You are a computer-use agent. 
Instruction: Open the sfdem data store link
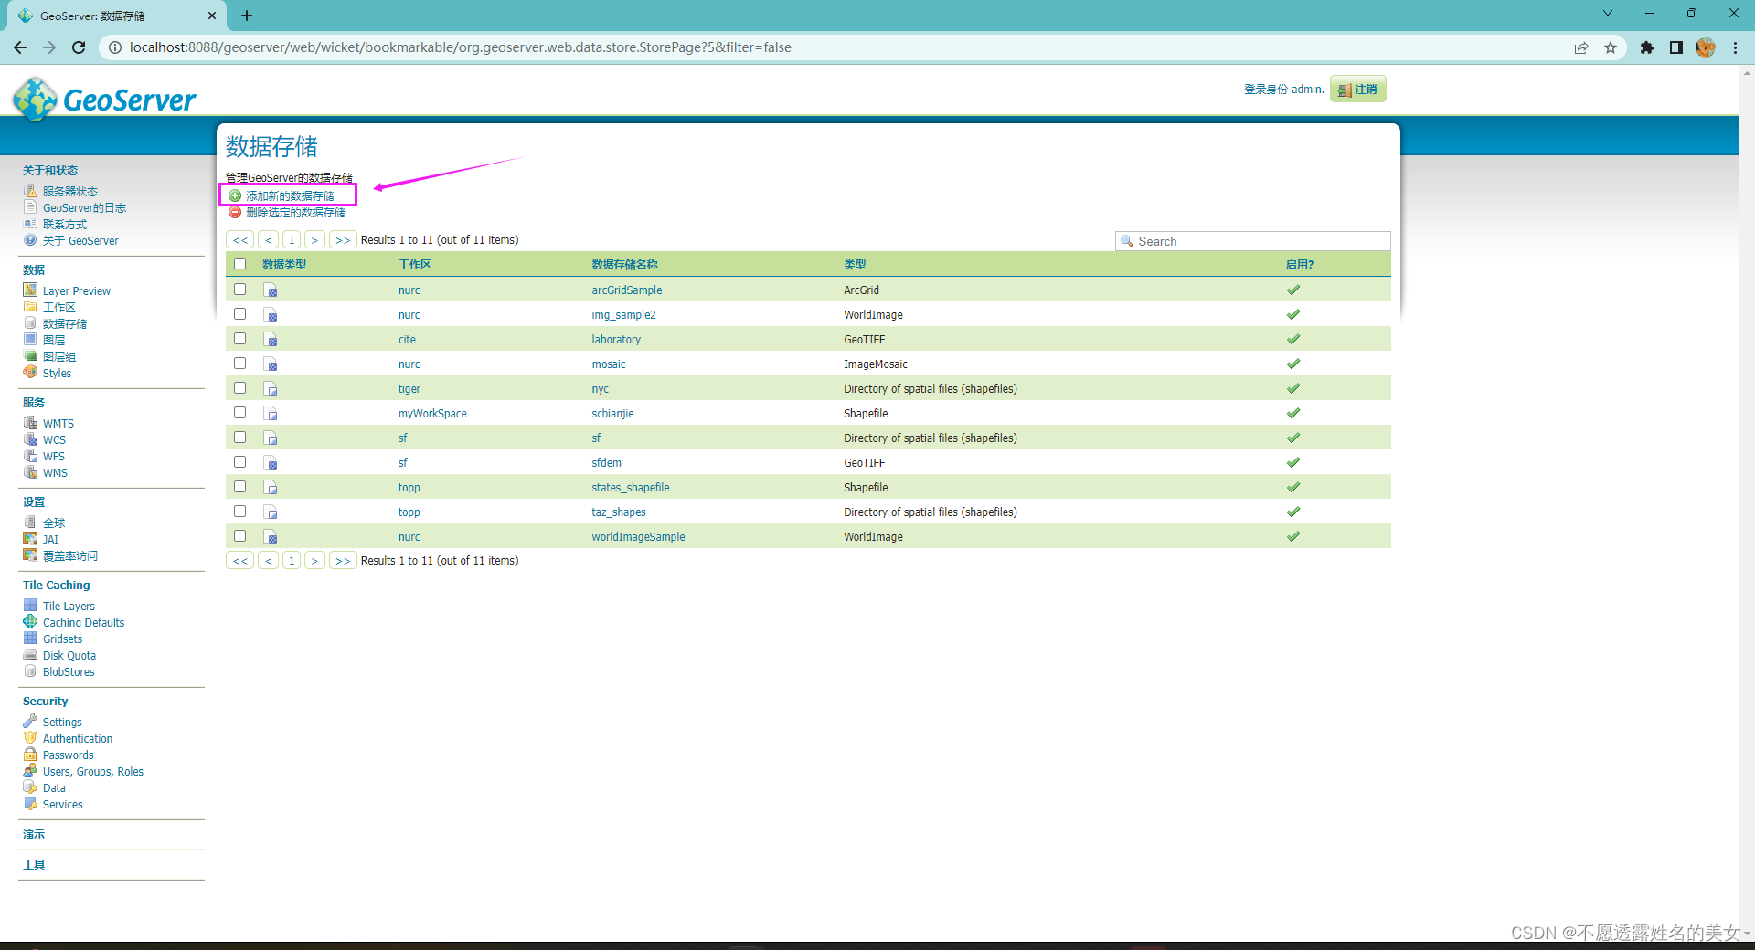pyautogui.click(x=606, y=463)
